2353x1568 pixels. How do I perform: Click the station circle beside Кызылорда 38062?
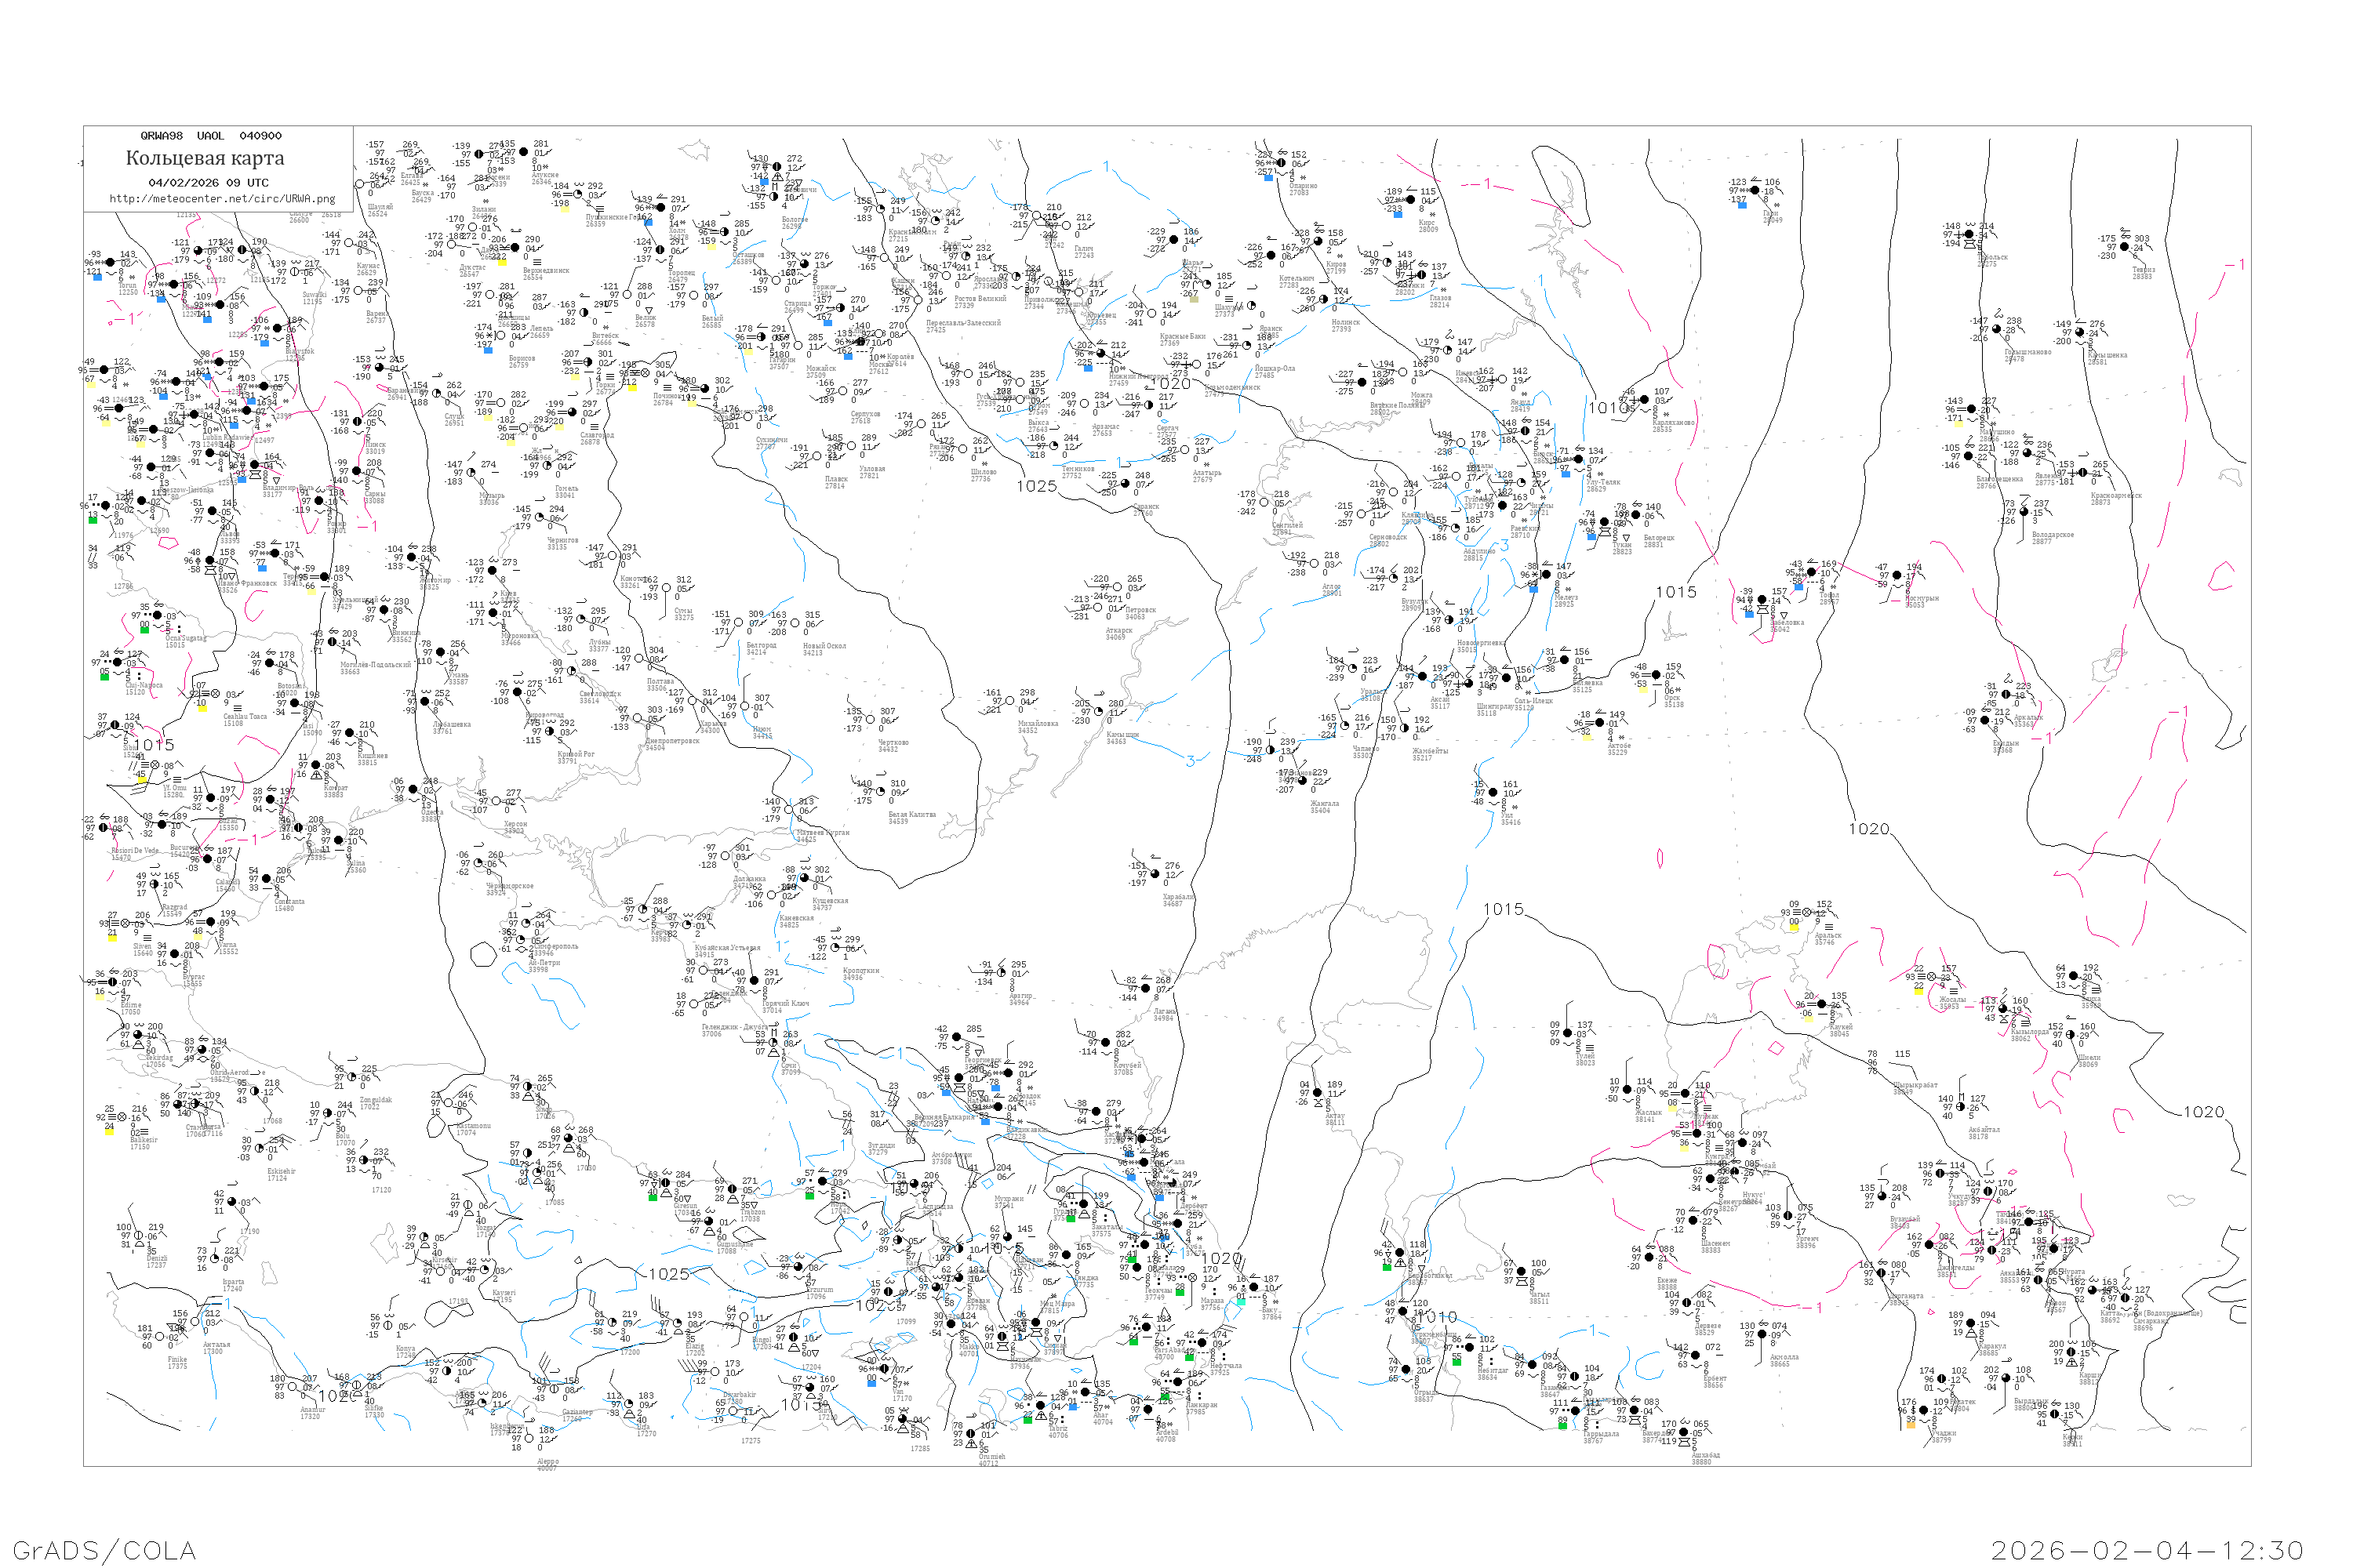[x=2003, y=1009]
